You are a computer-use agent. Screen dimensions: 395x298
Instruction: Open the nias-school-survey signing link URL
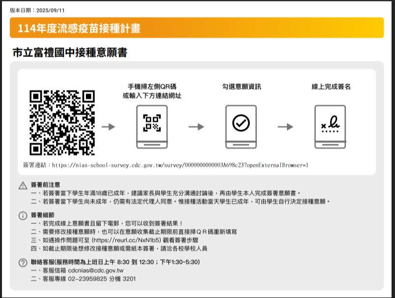point(180,165)
